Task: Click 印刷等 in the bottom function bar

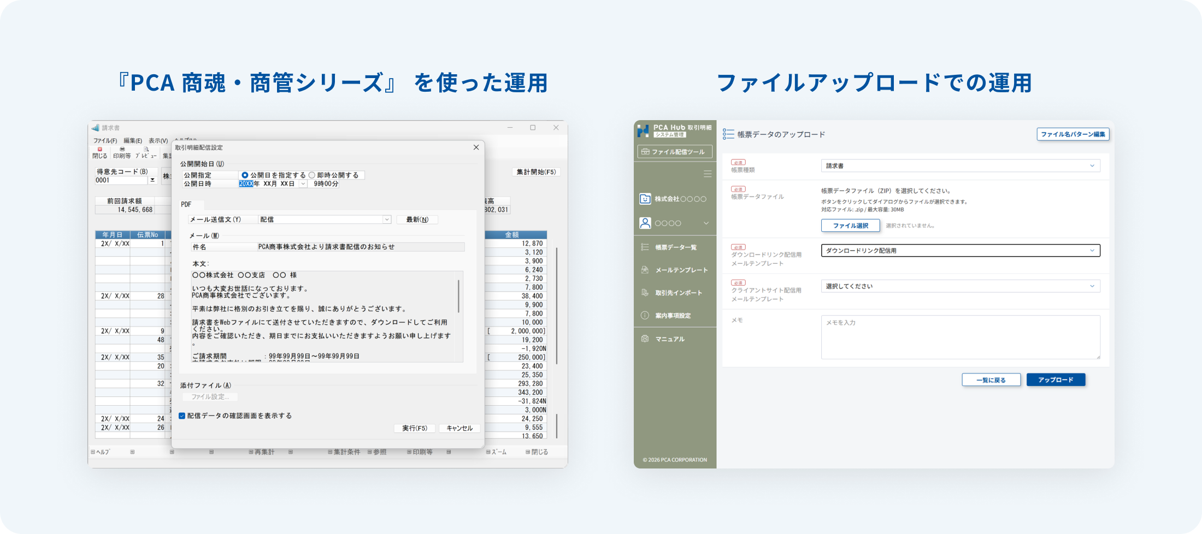Action: [x=420, y=452]
